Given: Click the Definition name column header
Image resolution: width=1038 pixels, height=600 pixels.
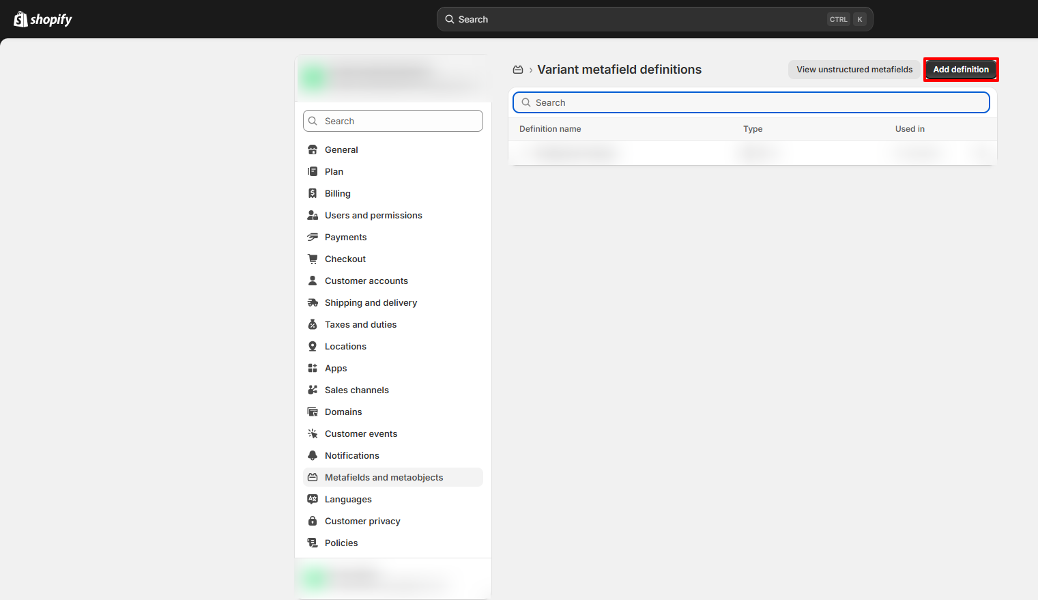Looking at the screenshot, I should (x=550, y=129).
